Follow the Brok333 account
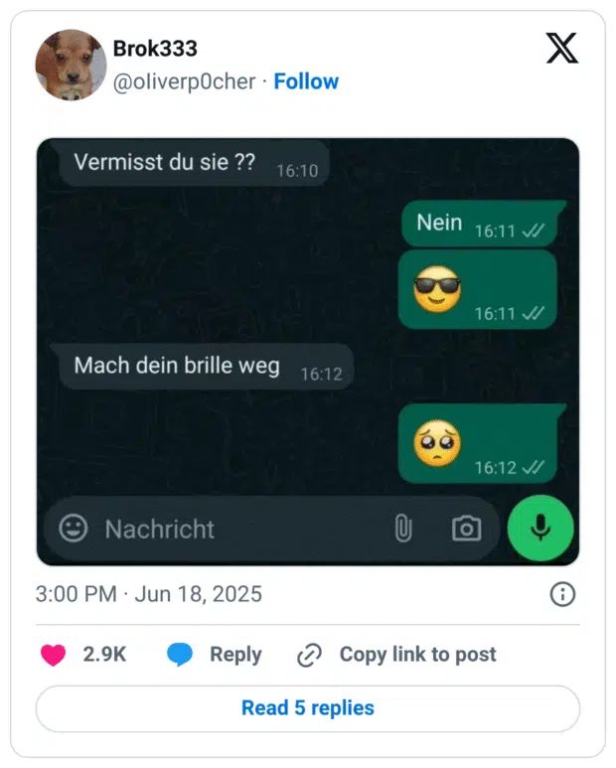 pos(306,81)
